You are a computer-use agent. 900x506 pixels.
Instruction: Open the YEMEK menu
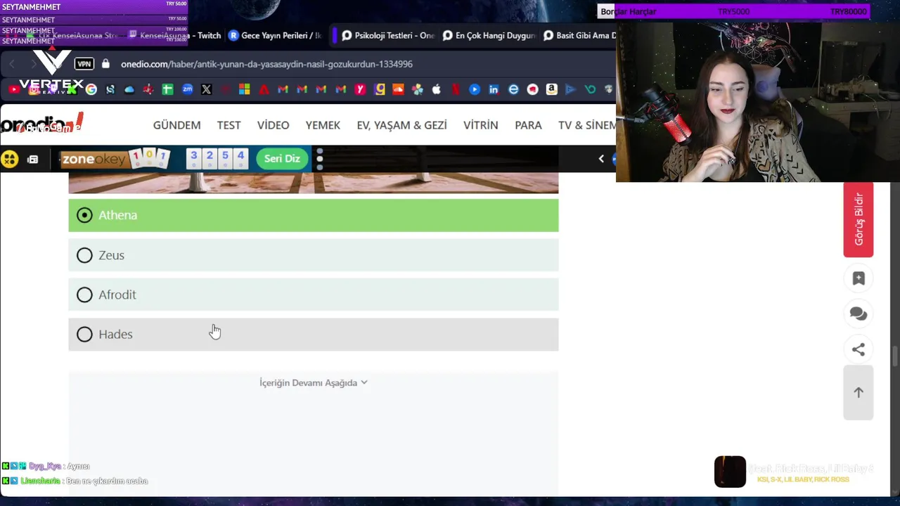[323, 125]
